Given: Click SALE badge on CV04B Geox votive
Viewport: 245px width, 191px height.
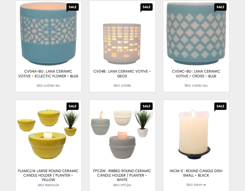Looking at the screenshot, I should click(146, 7).
